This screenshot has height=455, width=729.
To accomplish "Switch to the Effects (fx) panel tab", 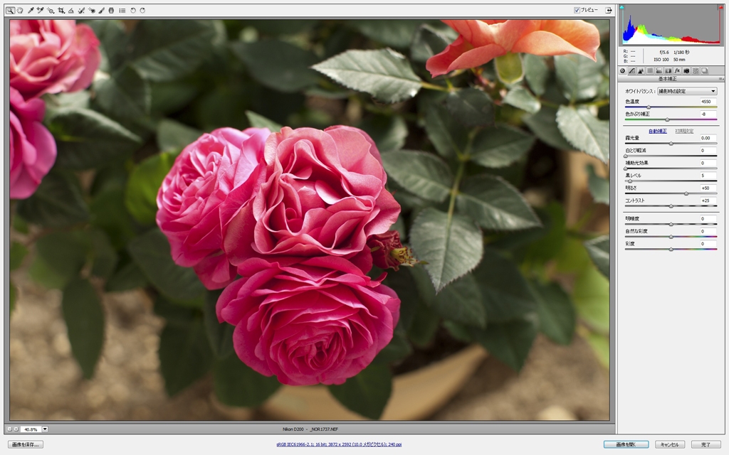I will click(677, 71).
